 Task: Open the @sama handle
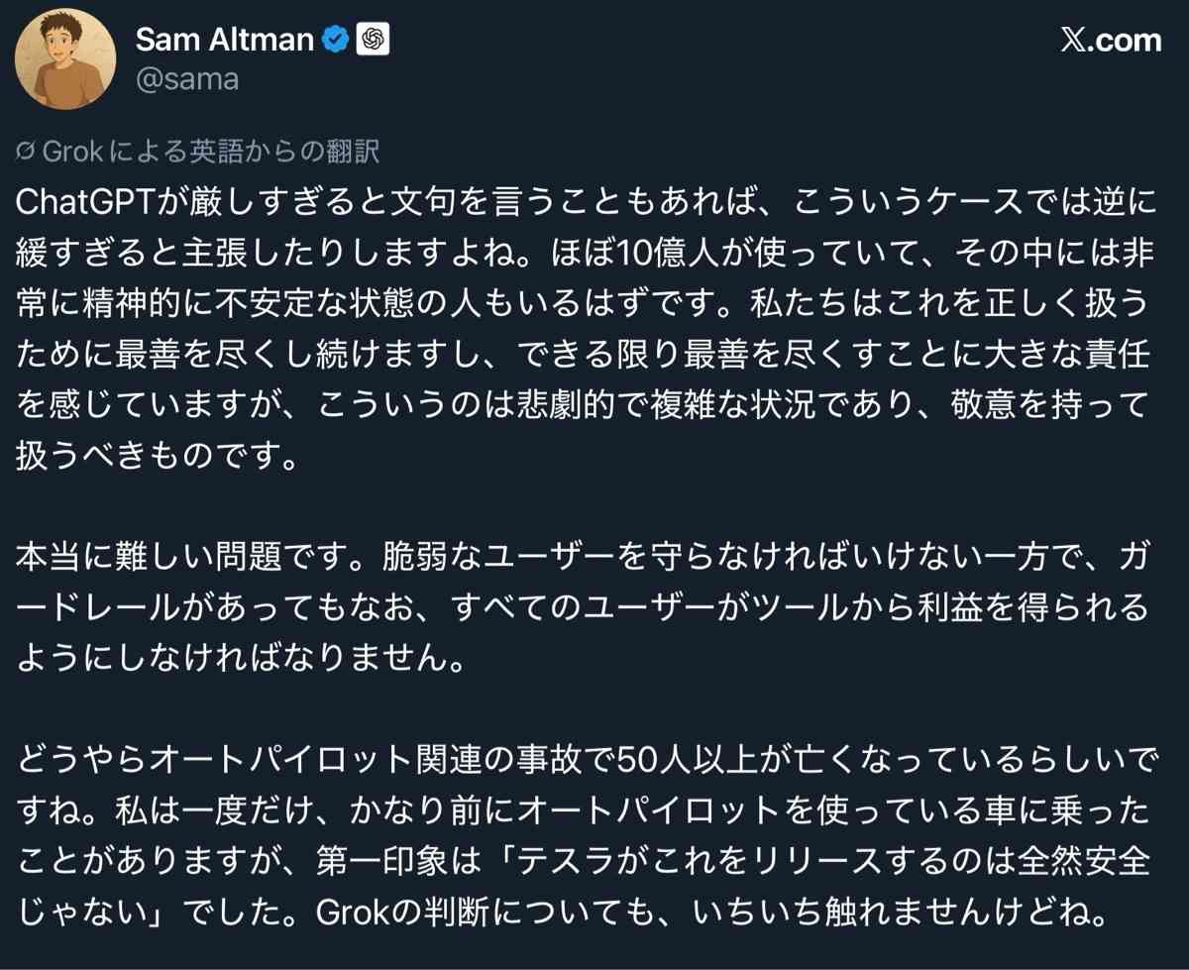185,78
